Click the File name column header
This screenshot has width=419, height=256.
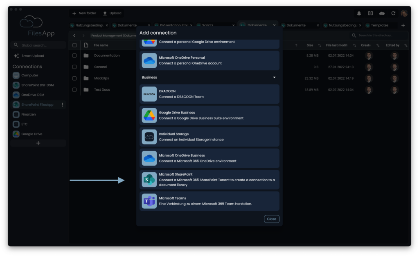pyautogui.click(x=101, y=45)
